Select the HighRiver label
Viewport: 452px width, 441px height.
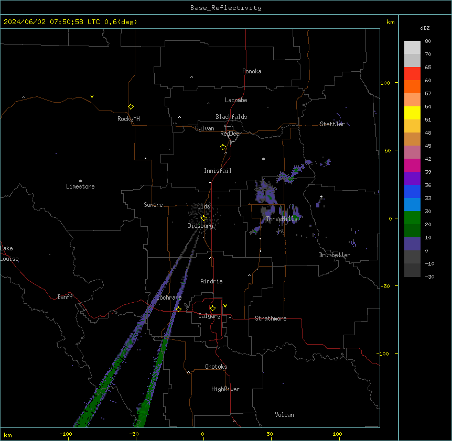[225, 389]
